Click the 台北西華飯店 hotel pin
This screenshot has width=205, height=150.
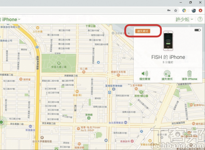[x=125, y=123]
